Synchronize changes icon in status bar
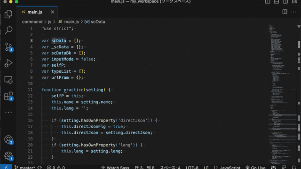 click(x=40, y=168)
